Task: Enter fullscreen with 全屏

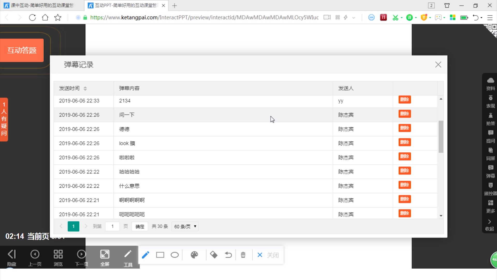Action: [105, 258]
